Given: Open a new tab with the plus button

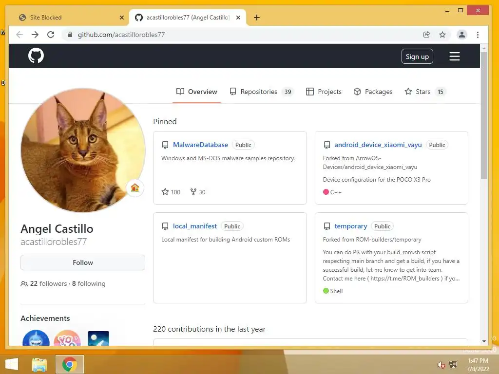Looking at the screenshot, I should [257, 18].
